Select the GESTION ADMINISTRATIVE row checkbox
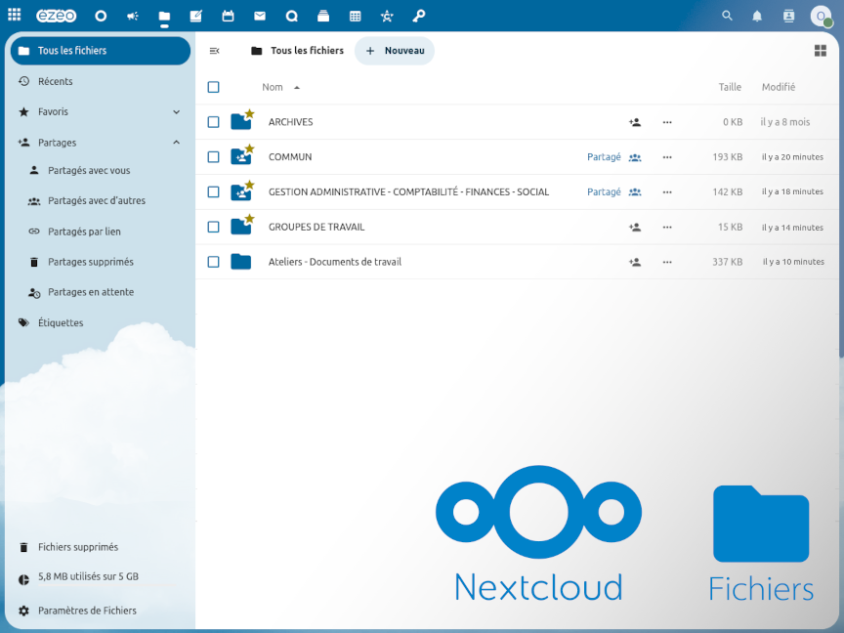844x633 pixels. (213, 192)
